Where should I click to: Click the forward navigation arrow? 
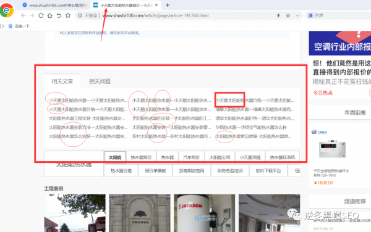(32, 15)
